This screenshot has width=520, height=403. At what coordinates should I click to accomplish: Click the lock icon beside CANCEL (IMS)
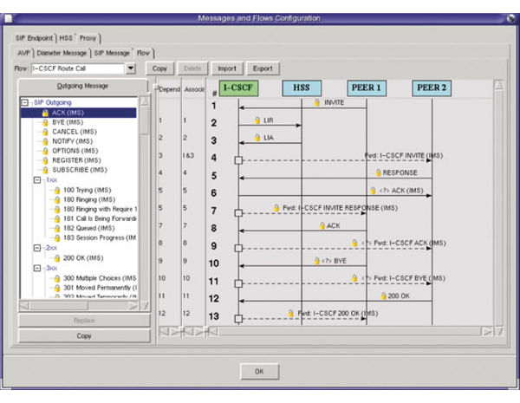(45, 132)
